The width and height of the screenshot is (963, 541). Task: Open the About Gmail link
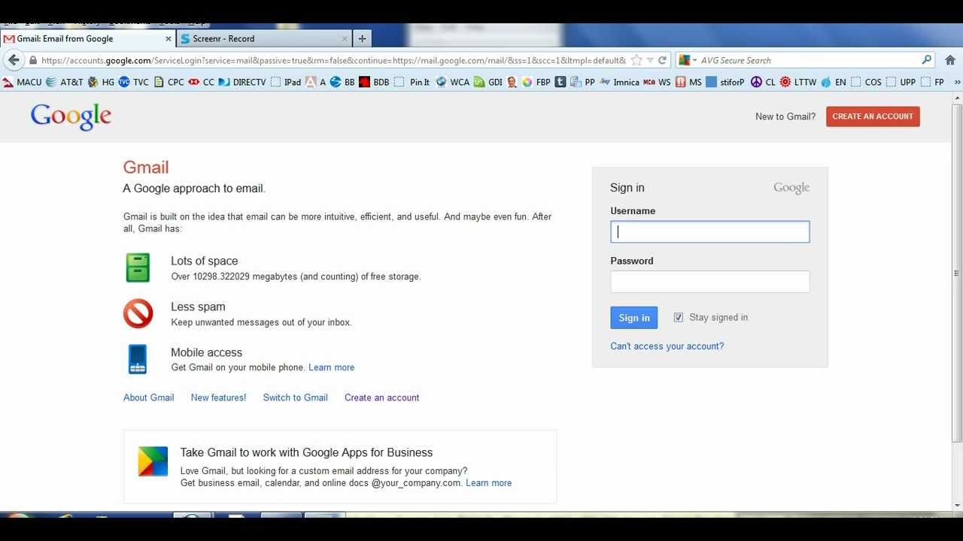point(149,397)
